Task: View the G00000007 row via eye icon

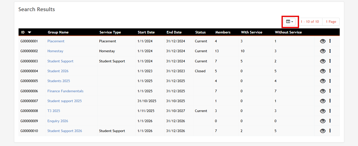Action: tap(323, 101)
